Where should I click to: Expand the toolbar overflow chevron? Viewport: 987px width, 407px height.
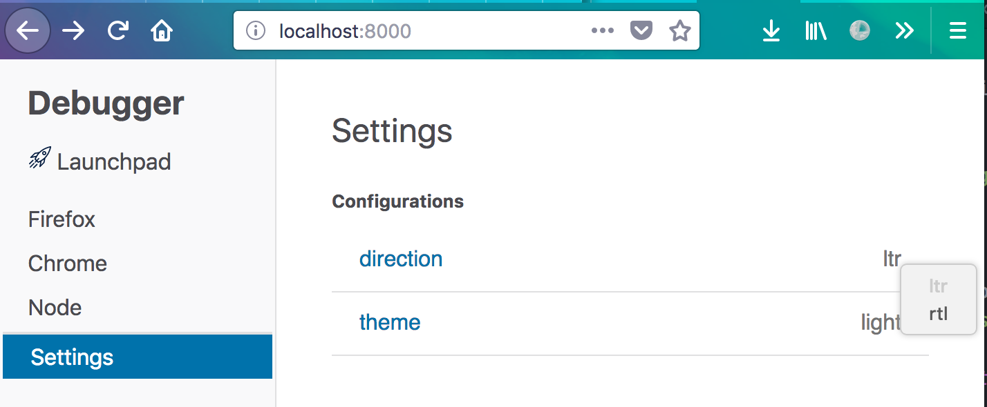pos(904,31)
